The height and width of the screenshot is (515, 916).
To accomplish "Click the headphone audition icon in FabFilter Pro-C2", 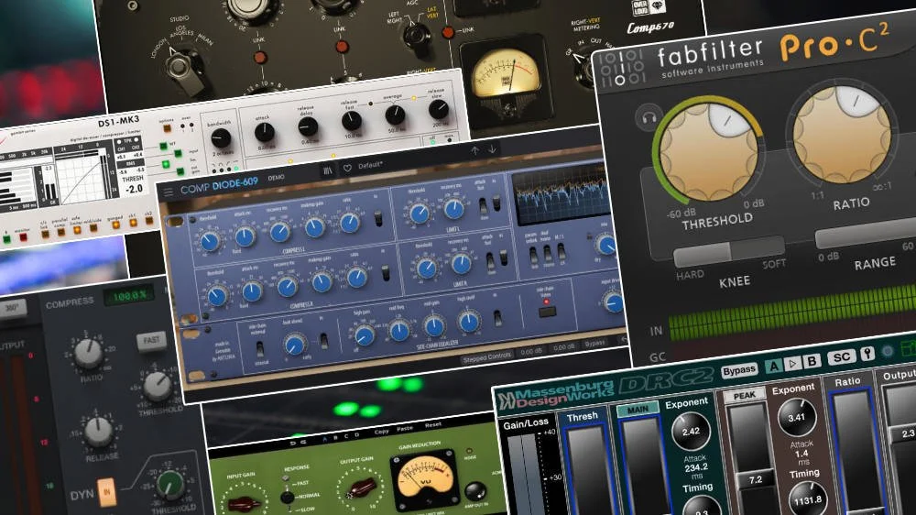I will [649, 118].
